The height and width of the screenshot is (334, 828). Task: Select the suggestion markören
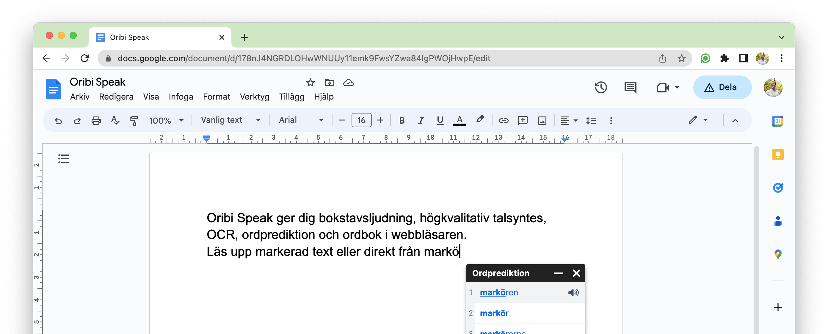click(498, 293)
